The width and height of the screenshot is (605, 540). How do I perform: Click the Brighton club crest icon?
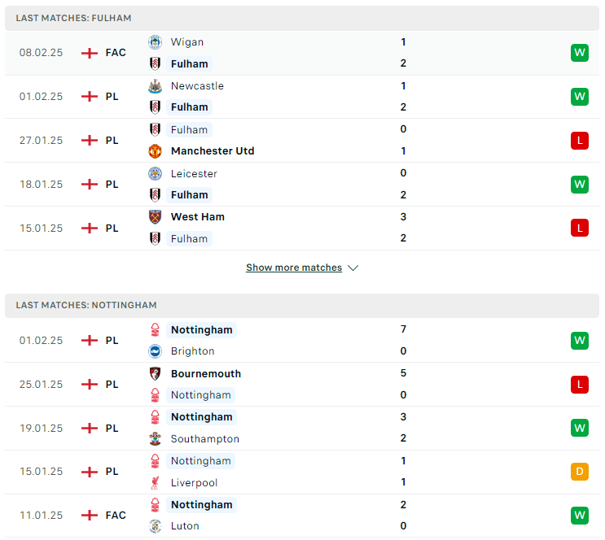[x=155, y=351]
